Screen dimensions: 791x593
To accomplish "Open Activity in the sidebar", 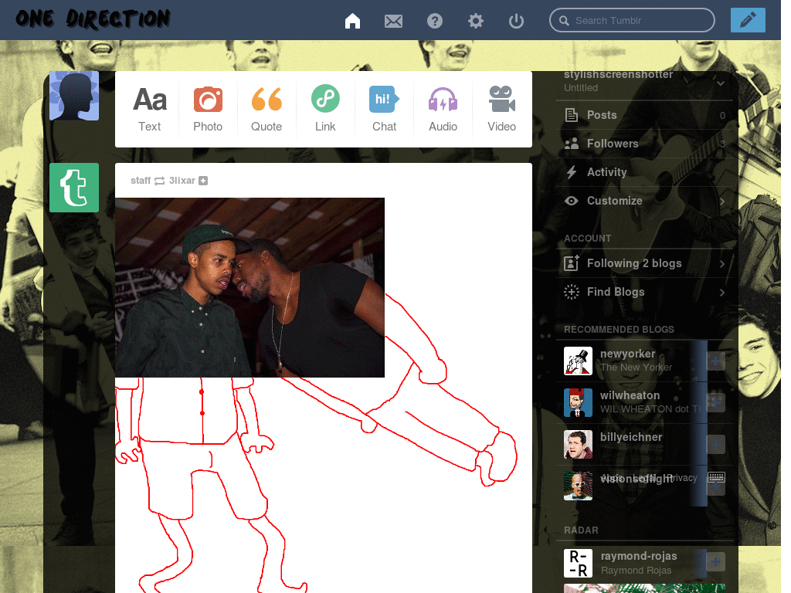I will coord(645,172).
